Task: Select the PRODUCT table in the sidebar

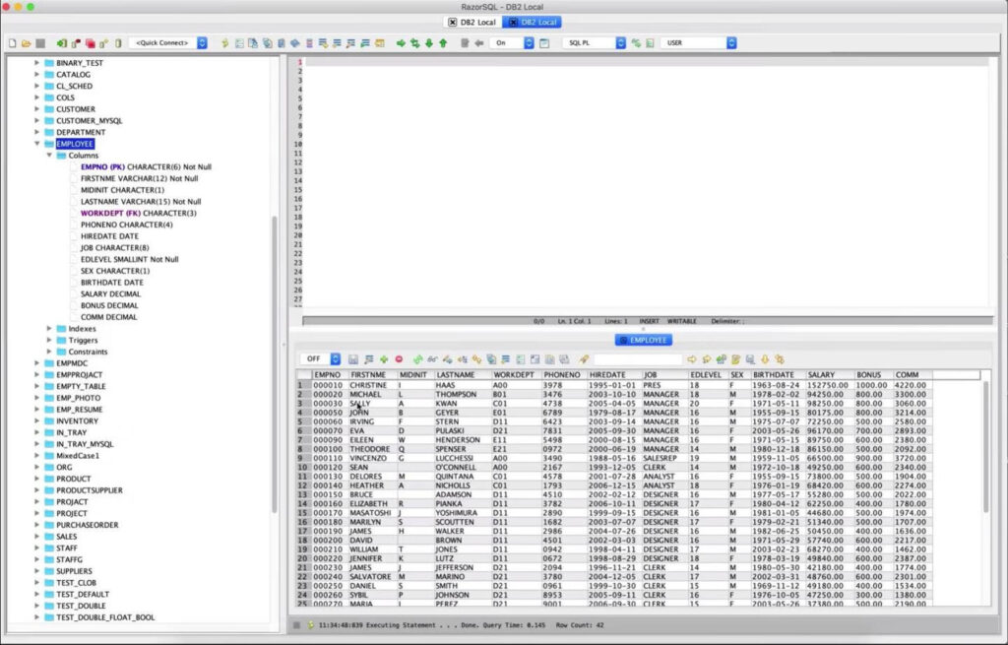Action: point(72,479)
